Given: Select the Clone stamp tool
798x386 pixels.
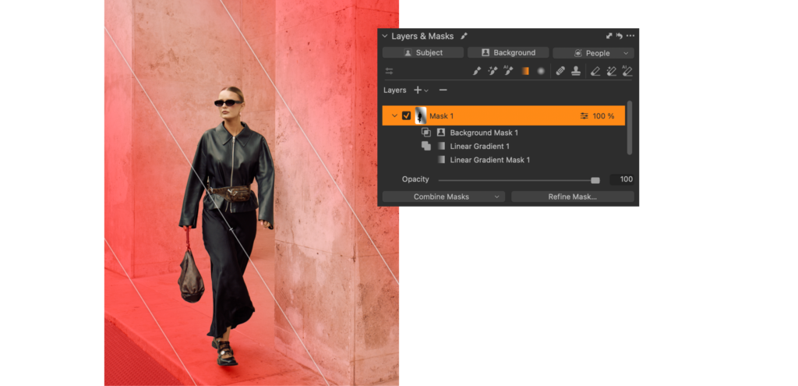Looking at the screenshot, I should click(x=576, y=71).
